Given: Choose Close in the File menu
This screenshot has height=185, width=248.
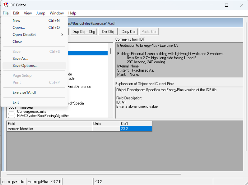Looking at the screenshot, I should point(34,42).
